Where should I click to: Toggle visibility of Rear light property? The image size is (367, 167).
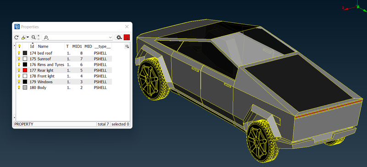click(x=19, y=70)
